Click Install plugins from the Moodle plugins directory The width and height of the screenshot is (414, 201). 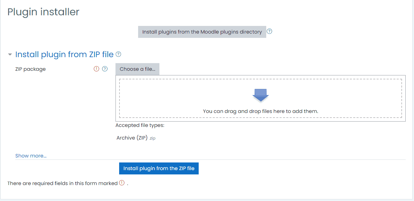(202, 32)
